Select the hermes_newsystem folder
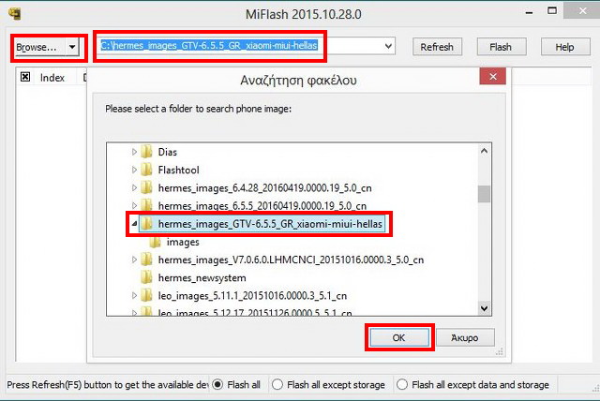The image size is (600, 401). 202,278
